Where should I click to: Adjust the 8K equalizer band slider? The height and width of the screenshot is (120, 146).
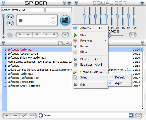pyautogui.click(x=128, y=16)
